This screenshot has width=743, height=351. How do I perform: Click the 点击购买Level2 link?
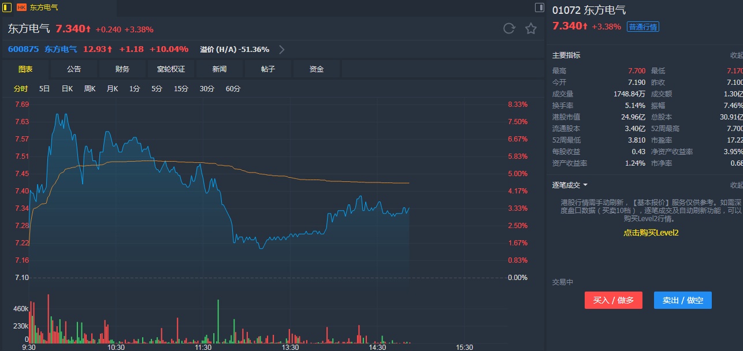pos(651,233)
